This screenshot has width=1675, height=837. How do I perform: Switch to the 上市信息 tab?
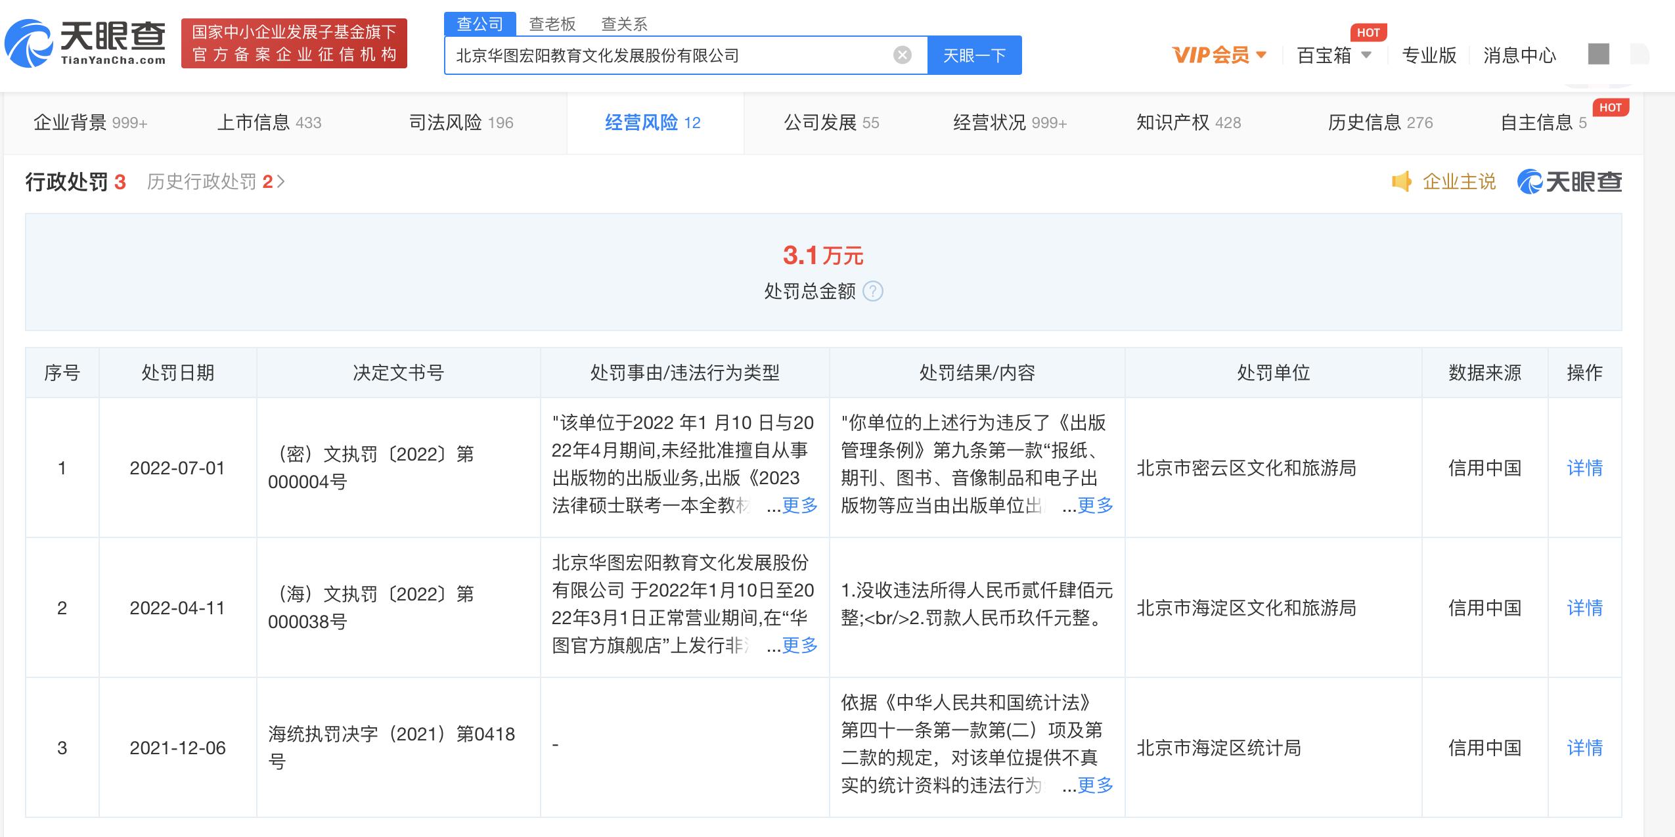(256, 122)
